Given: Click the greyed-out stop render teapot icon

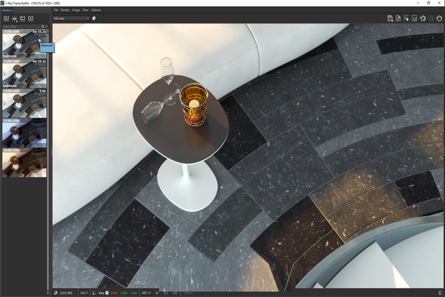Looking at the screenshot, I should (431, 19).
